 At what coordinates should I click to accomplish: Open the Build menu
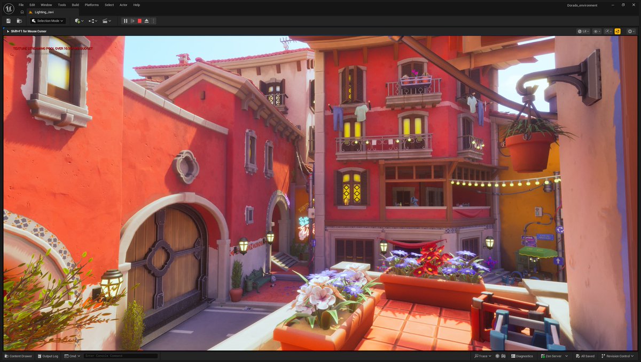click(x=75, y=5)
